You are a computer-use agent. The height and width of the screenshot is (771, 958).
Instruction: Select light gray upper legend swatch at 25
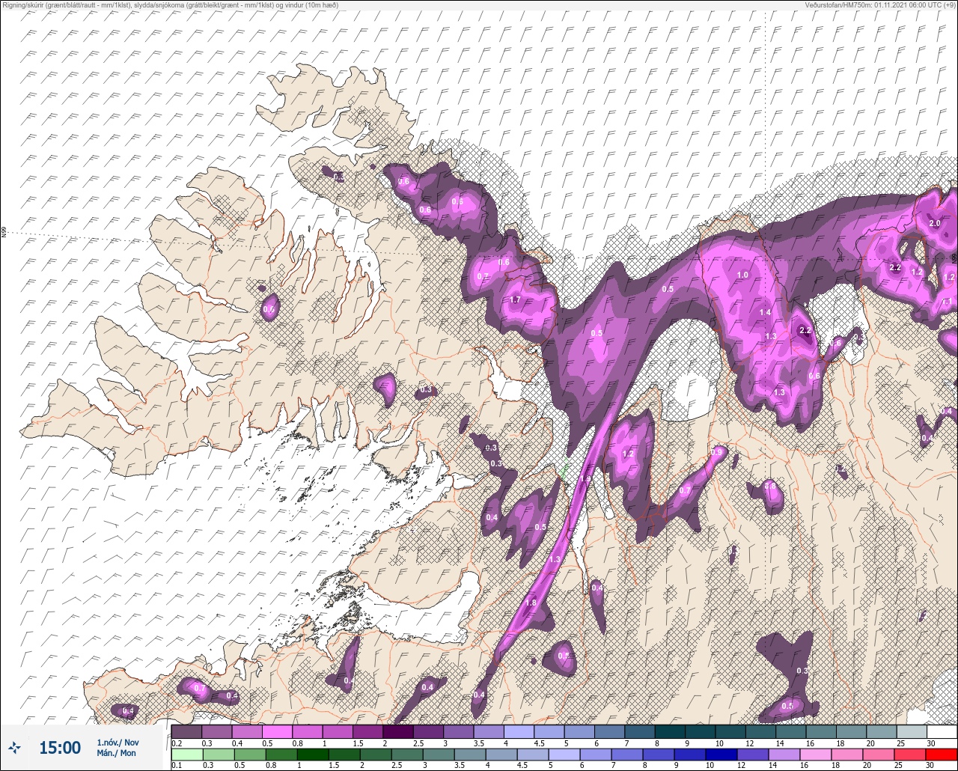point(912,731)
